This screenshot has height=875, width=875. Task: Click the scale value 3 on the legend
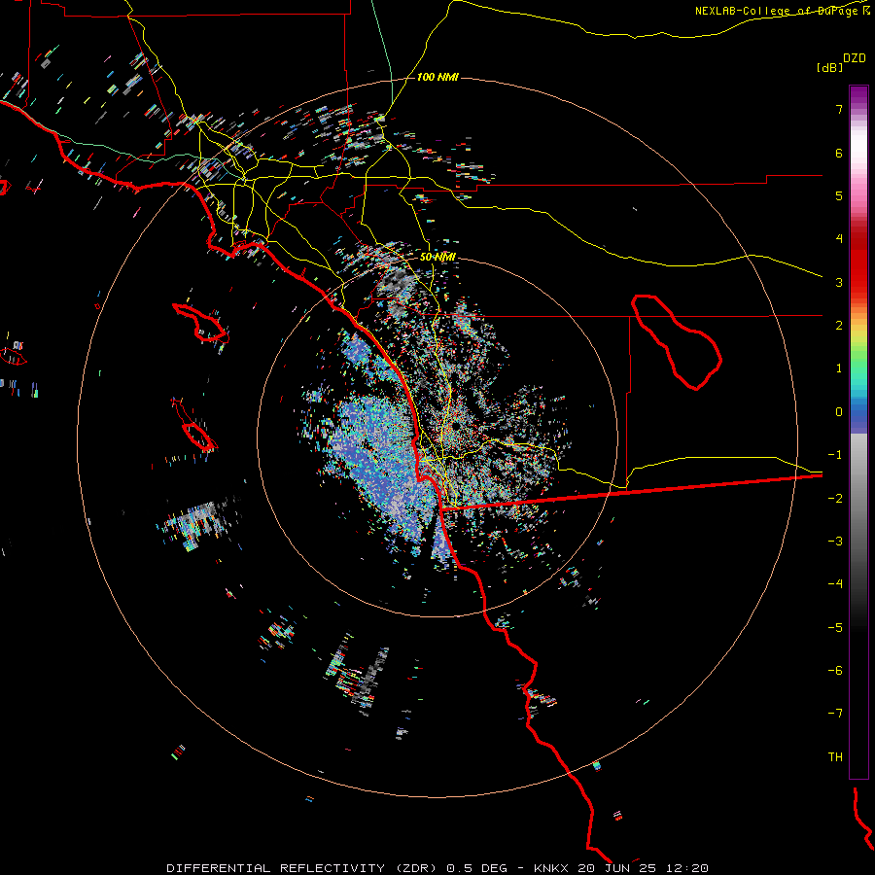click(x=839, y=282)
